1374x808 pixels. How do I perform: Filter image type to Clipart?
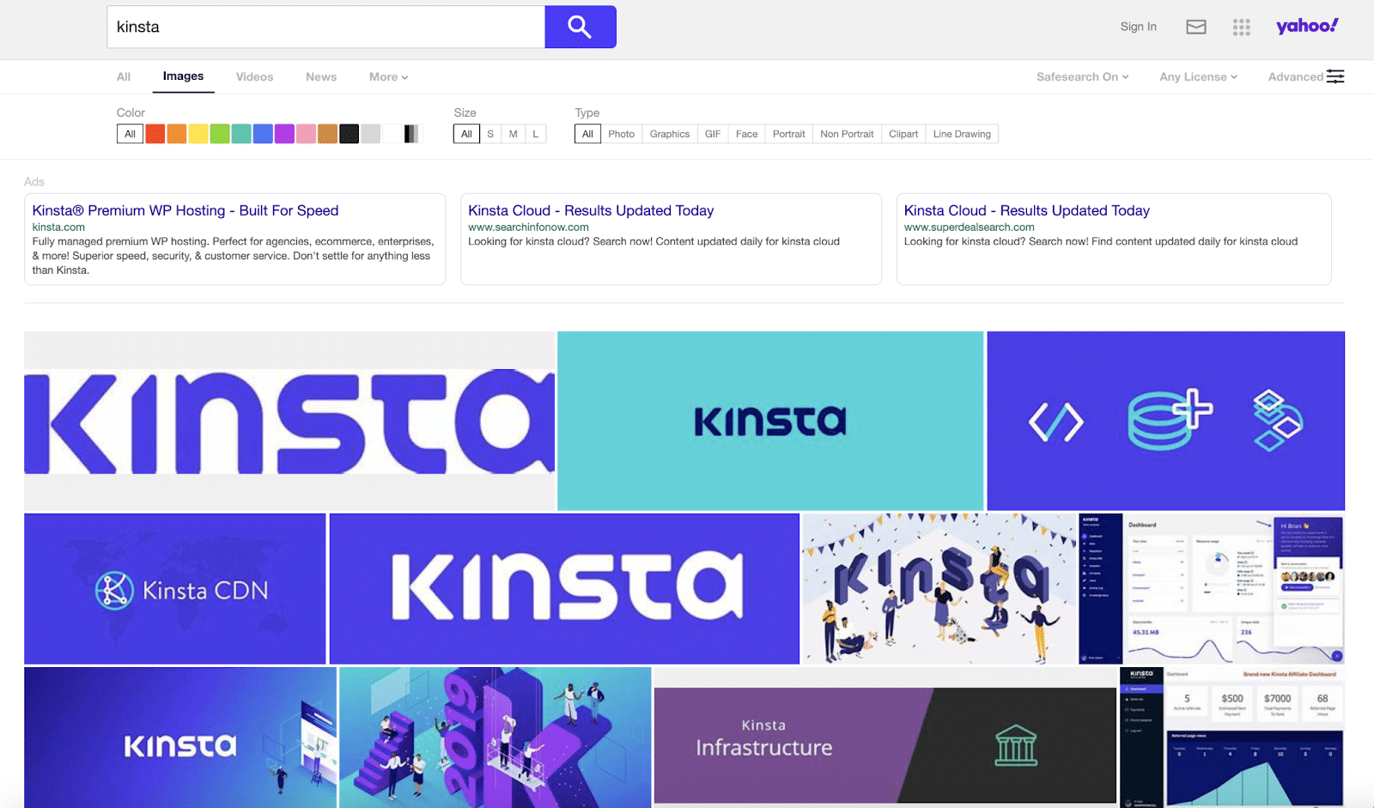[x=903, y=134]
